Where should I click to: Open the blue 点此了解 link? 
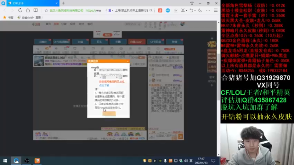click(x=104, y=85)
